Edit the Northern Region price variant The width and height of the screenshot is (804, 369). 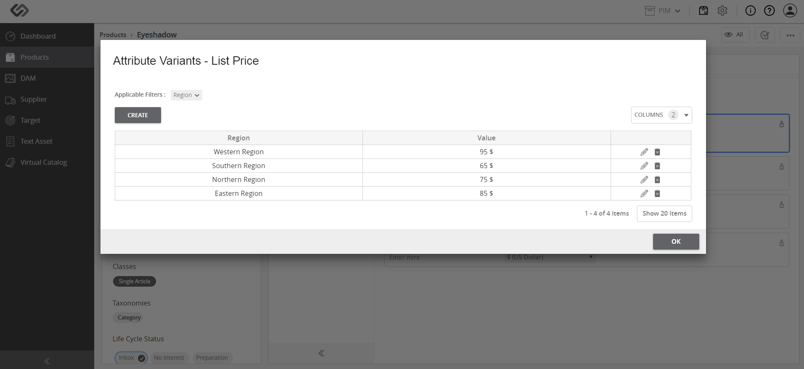click(x=644, y=179)
